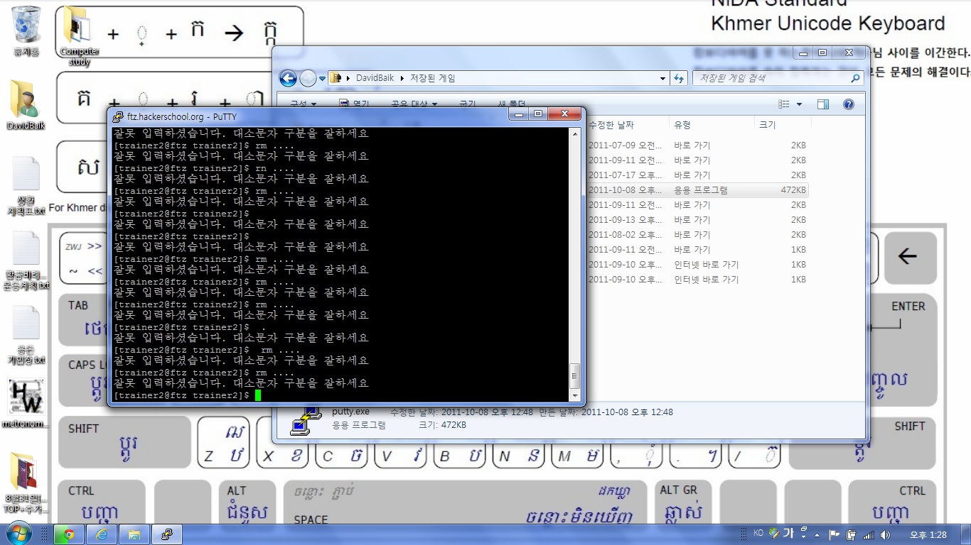The width and height of the screenshot is (971, 545).
Task: Click the Windows Start orb
Action: pos(18,534)
